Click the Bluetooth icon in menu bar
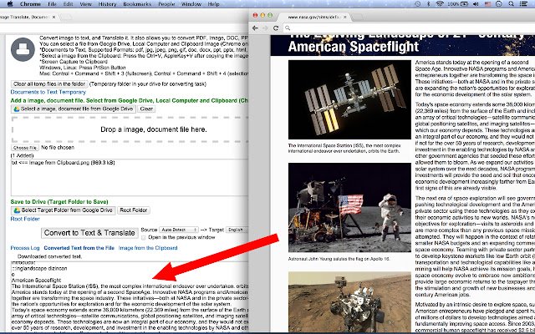This screenshot has width=535, height=334. point(429,4)
